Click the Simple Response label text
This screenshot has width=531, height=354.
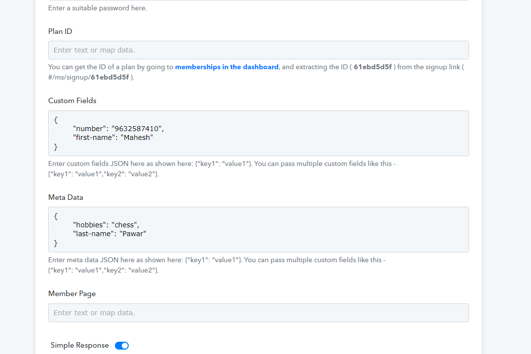tap(80, 346)
